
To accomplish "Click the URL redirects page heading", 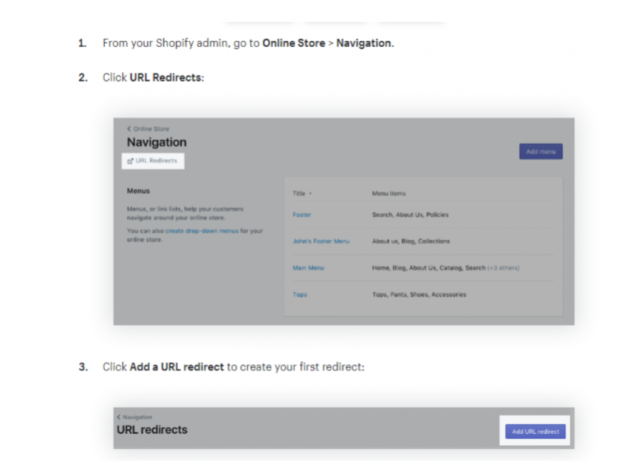I will 152,429.
